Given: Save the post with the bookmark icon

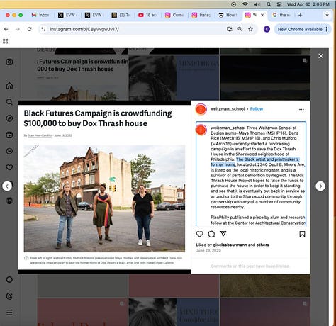Looking at the screenshot, I should pyautogui.click(x=302, y=234).
